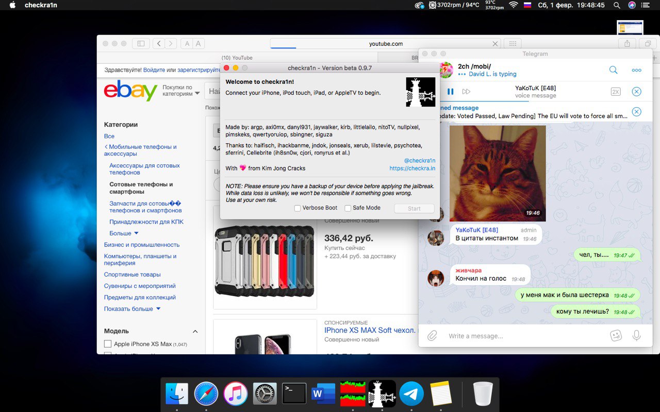The width and height of the screenshot is (660, 412).
Task: Record a voice message with microphone
Action: point(637,336)
